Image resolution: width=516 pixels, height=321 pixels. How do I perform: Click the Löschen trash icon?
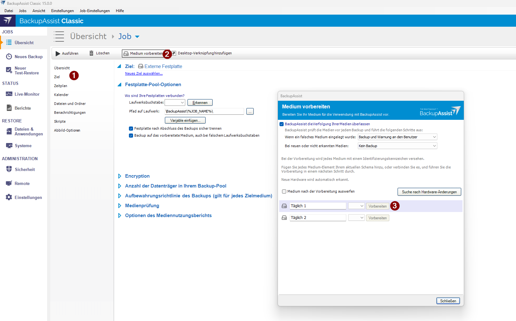click(91, 53)
